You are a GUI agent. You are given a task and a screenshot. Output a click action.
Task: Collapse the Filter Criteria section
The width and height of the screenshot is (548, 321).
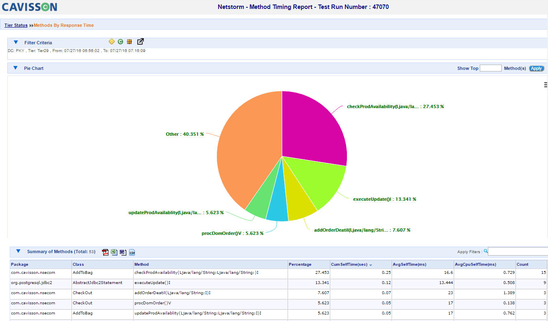pos(16,42)
